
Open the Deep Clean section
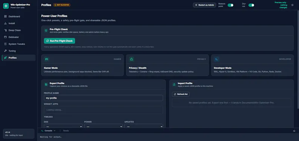tap(19, 30)
